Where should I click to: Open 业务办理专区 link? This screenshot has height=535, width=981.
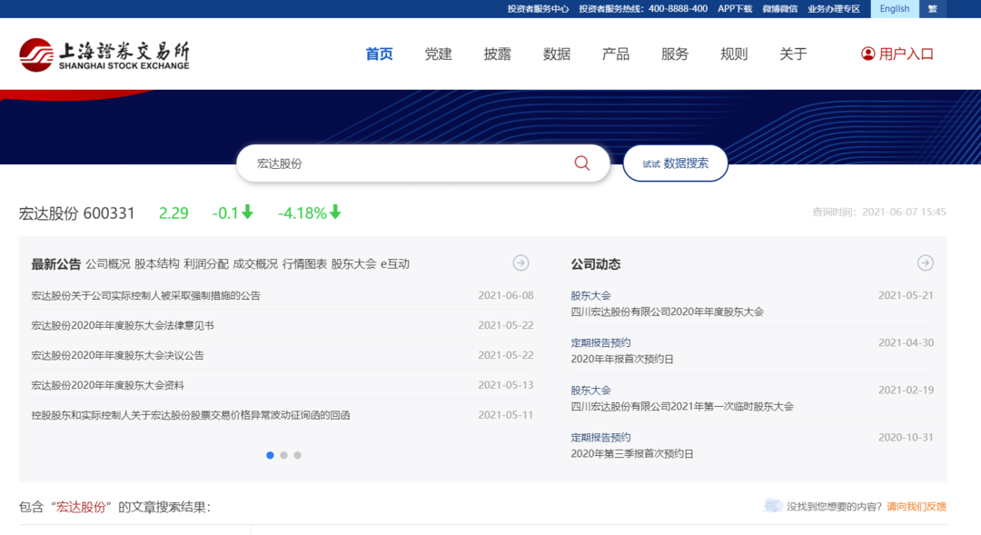click(833, 9)
